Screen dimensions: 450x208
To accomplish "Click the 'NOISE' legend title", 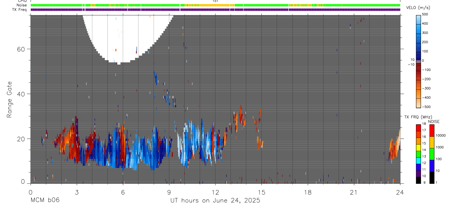I will pos(434,121).
